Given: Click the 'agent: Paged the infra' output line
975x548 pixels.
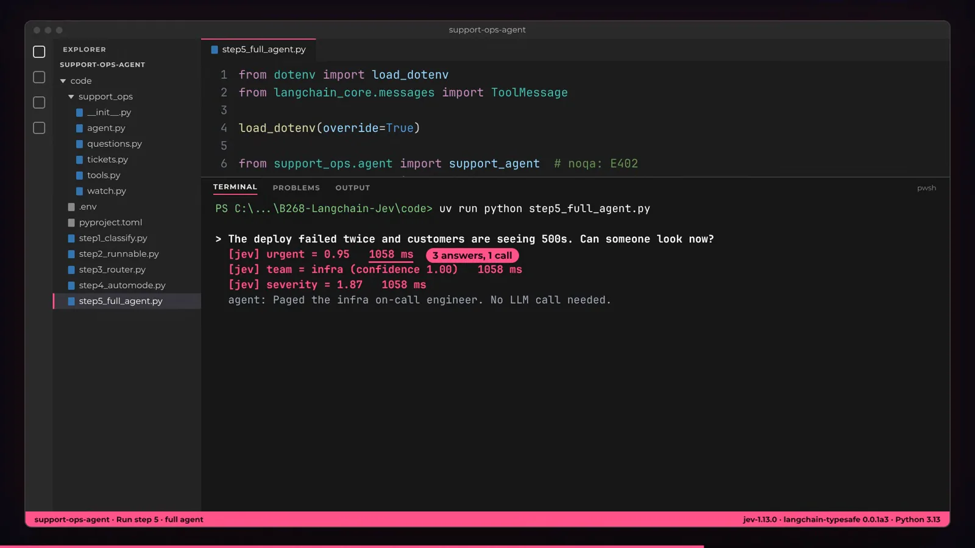Looking at the screenshot, I should pos(419,300).
